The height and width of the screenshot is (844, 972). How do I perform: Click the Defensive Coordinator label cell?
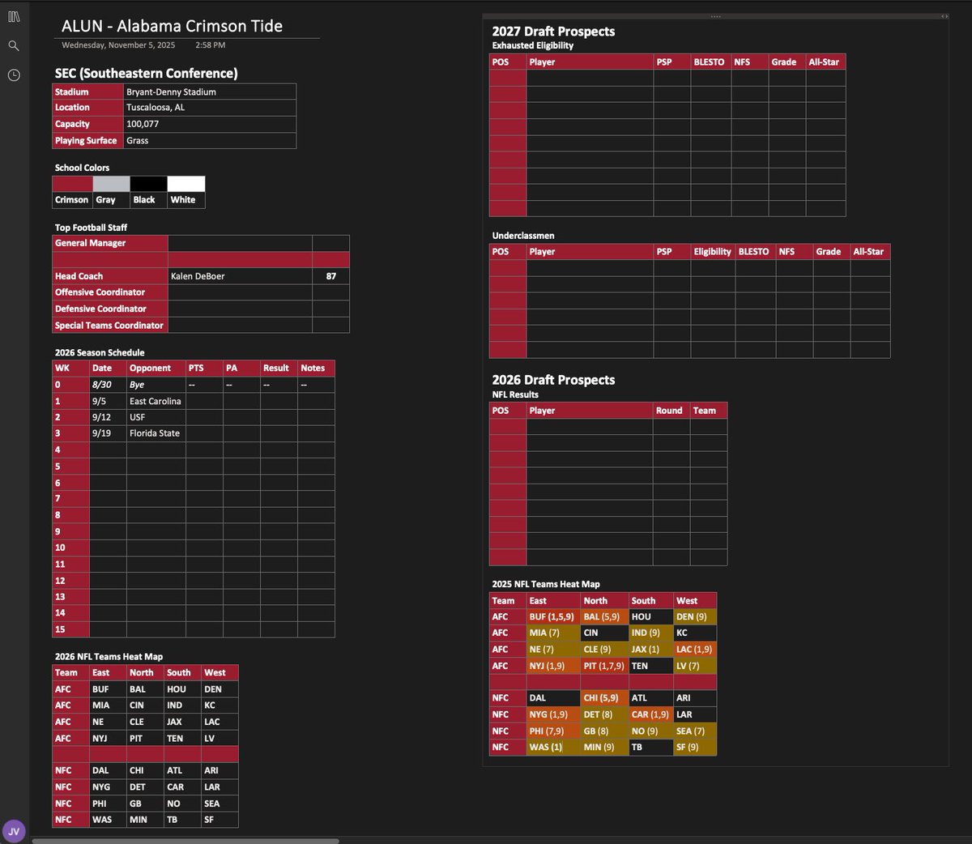110,309
